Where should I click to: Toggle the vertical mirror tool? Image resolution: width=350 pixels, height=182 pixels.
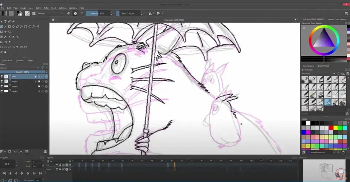[x=159, y=13]
